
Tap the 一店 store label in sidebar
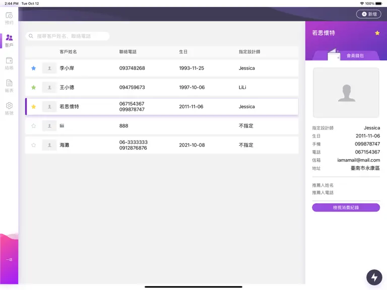(x=9, y=259)
